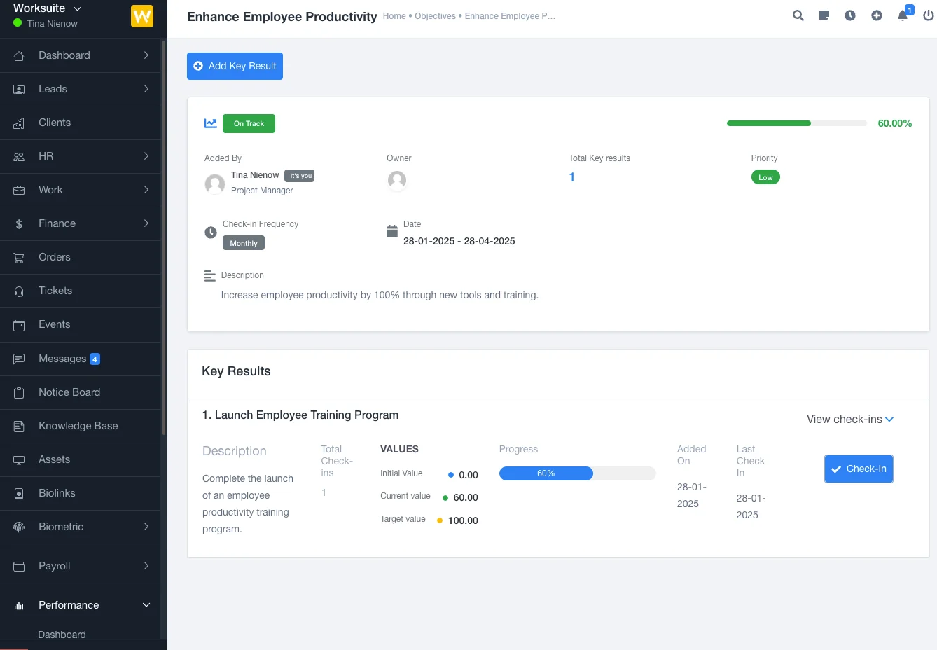Open Knowledge Base from sidebar
This screenshot has width=937, height=650.
point(78,426)
